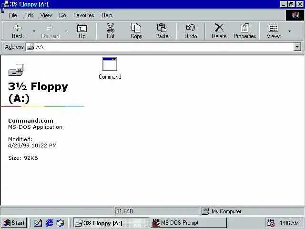The image size is (305, 229).
Task: Open the Go menu
Action: pyautogui.click(x=62, y=15)
